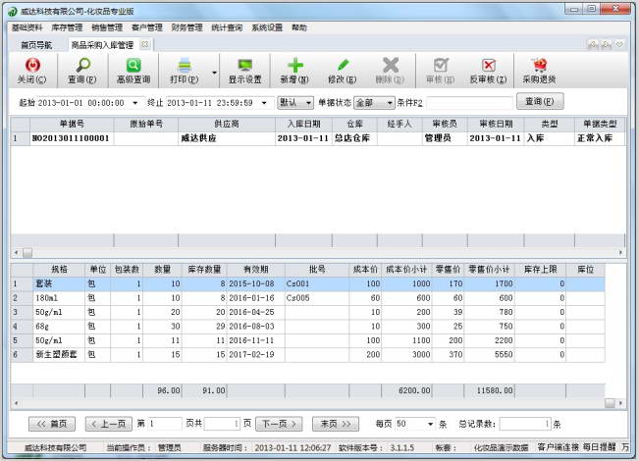Switch to the 首页导航 tab
639x461 pixels.
click(36, 45)
